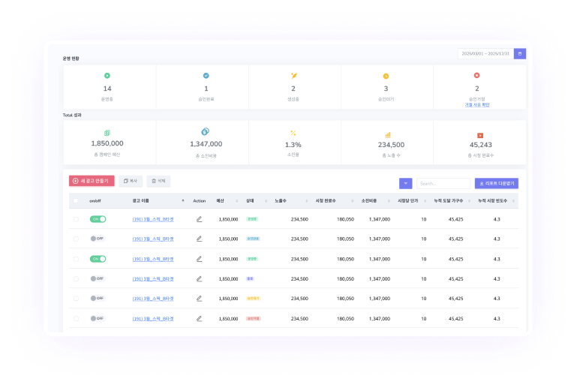Click the 예산 column header
Viewport: 577px width, 385px height.
coord(221,201)
